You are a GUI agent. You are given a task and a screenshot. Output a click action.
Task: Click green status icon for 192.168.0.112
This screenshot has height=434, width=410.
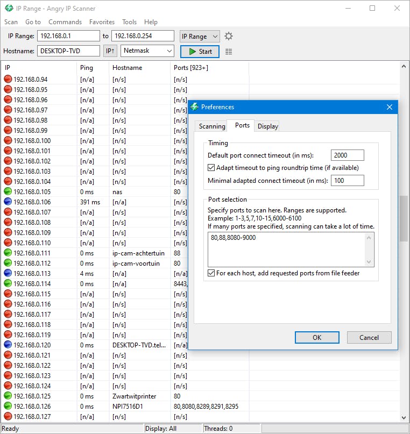[x=8, y=263]
